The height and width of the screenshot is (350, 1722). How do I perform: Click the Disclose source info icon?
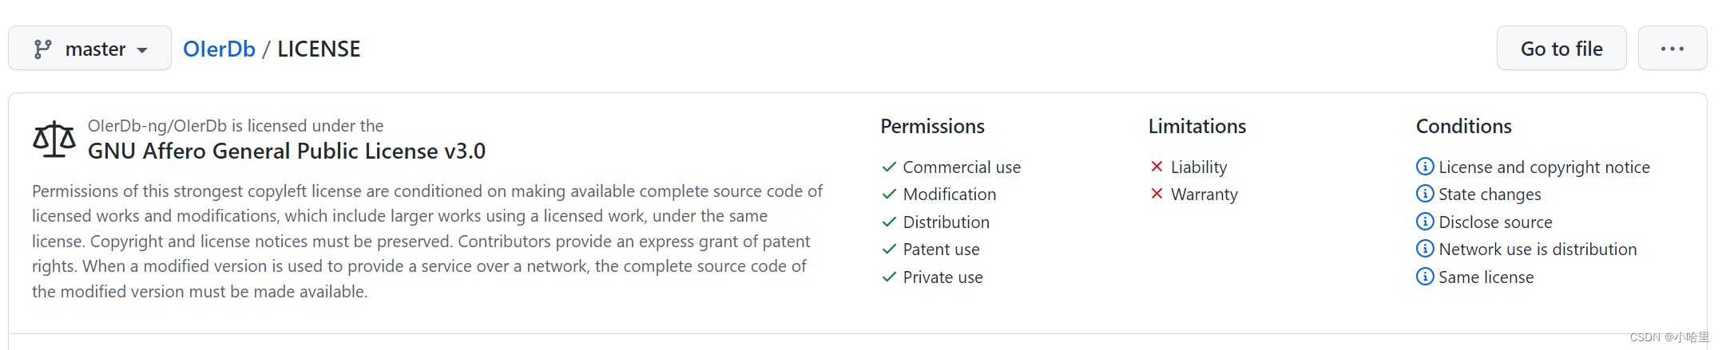[x=1424, y=222]
